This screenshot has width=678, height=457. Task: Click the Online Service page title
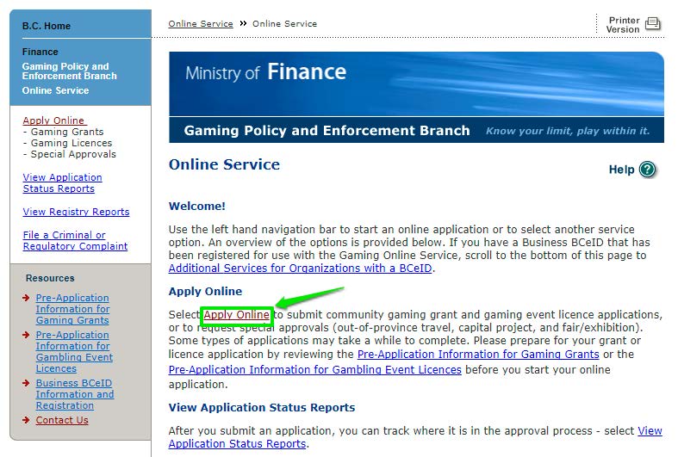click(224, 164)
